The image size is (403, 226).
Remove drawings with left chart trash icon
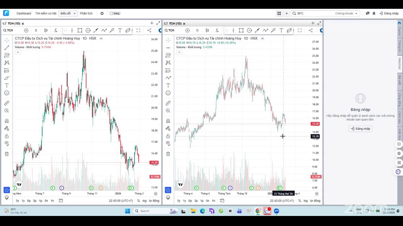click(x=7, y=154)
